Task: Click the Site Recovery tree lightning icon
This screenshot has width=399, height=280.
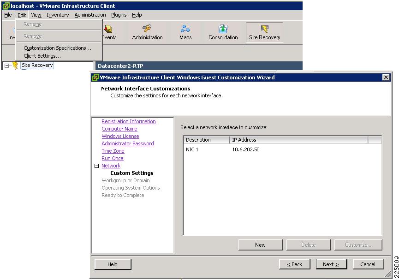Action: 15,66
